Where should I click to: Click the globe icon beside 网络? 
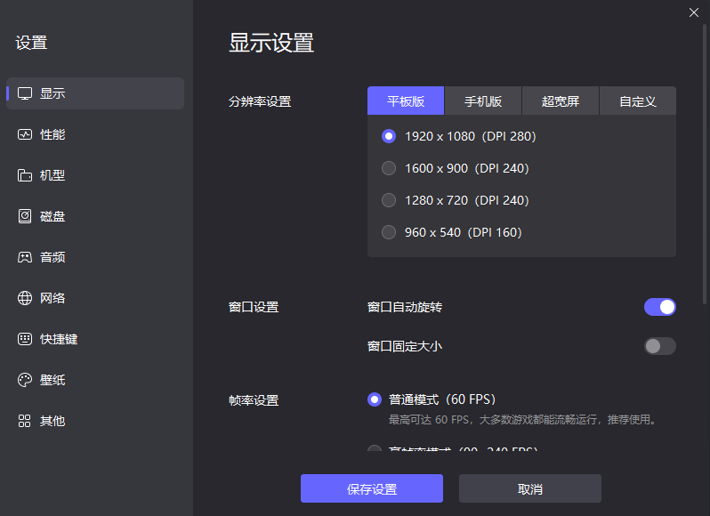pos(24,298)
